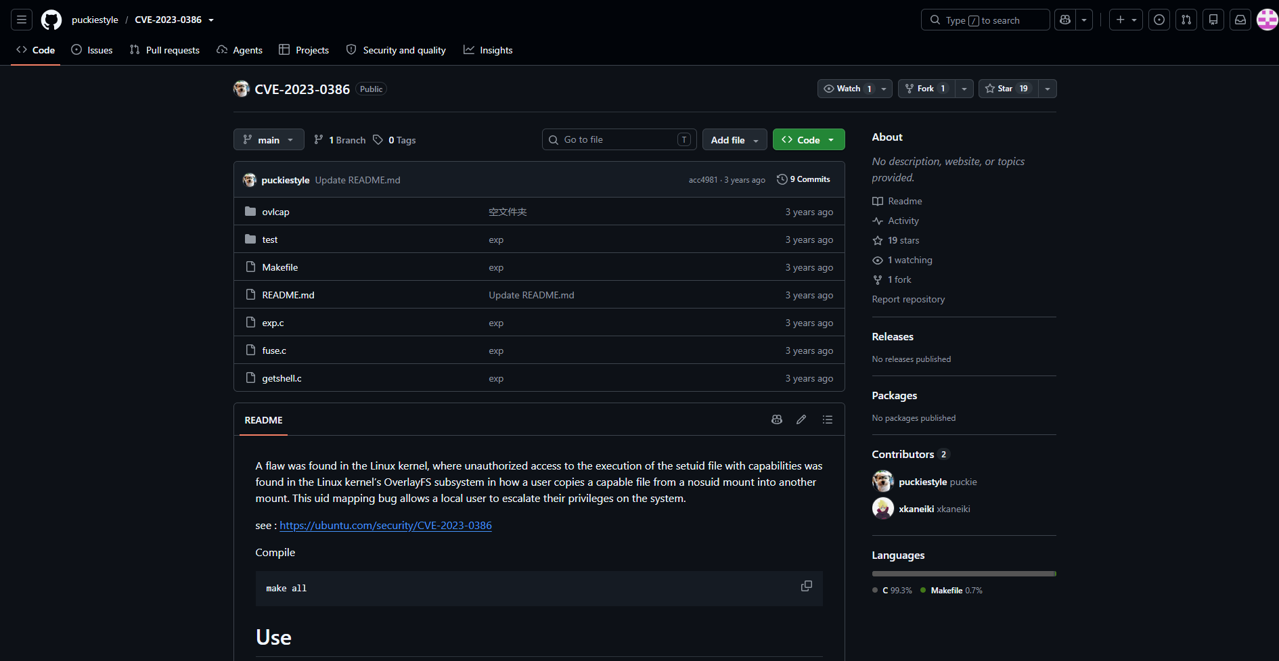The height and width of the screenshot is (661, 1279).
Task: Click the repository owner avatar beside title
Action: coord(242,89)
